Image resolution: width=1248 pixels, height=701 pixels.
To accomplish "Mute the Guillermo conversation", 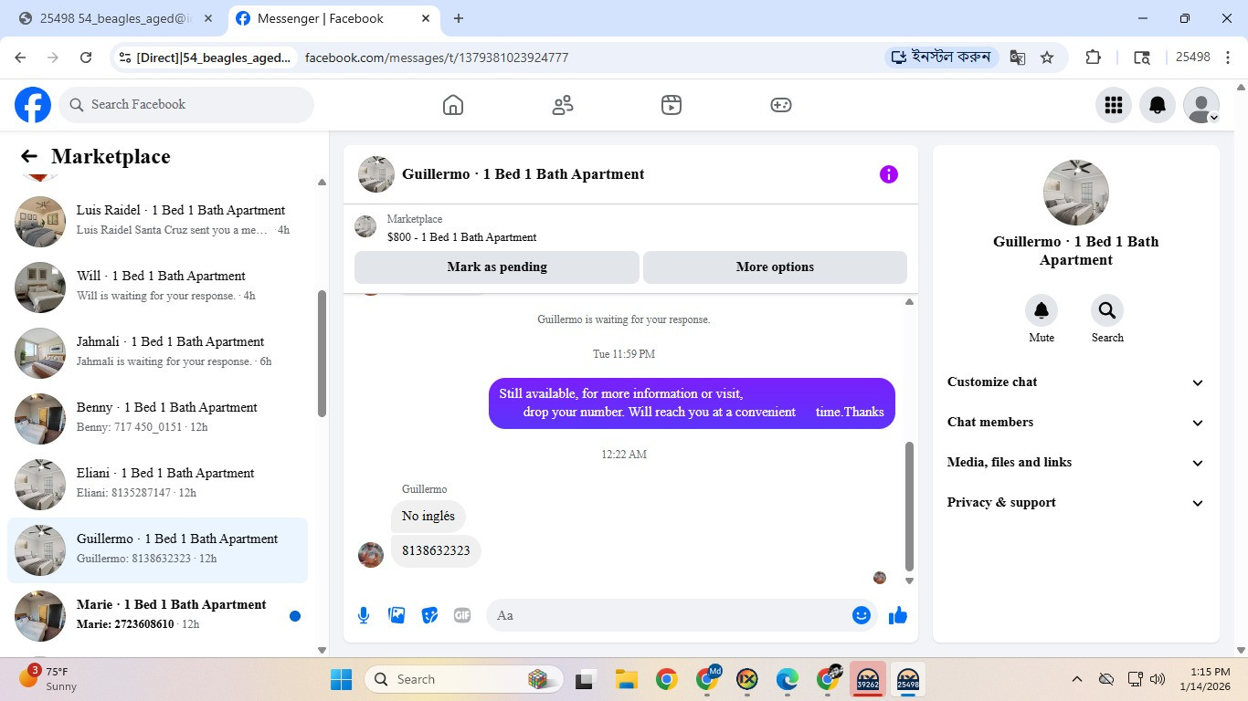I will 1042,310.
